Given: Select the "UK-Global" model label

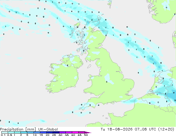Looking at the screenshot, I should click(x=48, y=129).
